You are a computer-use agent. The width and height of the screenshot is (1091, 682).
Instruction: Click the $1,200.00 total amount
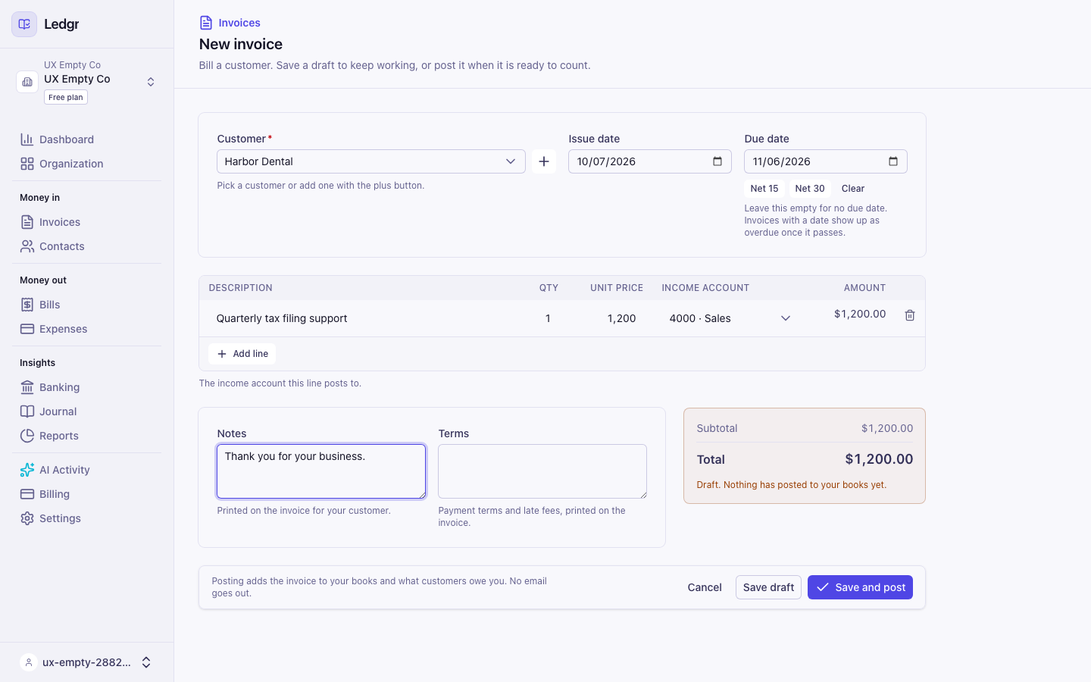pos(879,459)
